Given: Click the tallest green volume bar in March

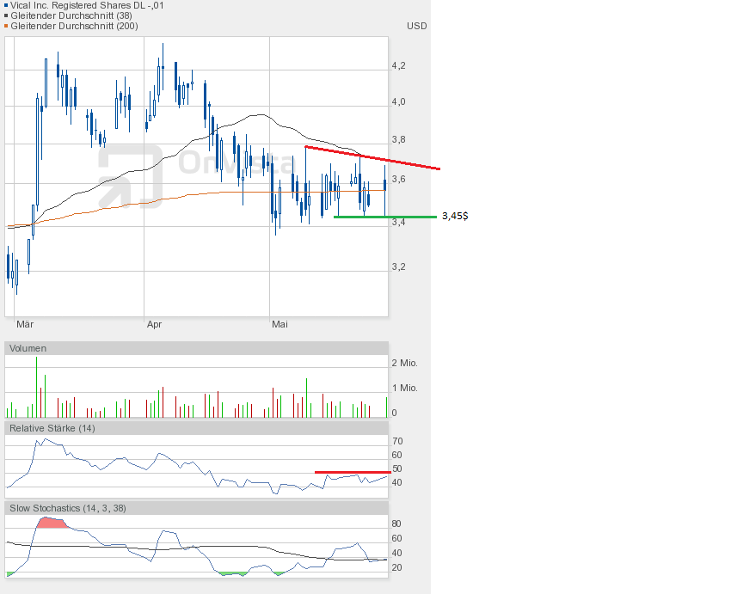Looking at the screenshot, I should coord(37,387).
